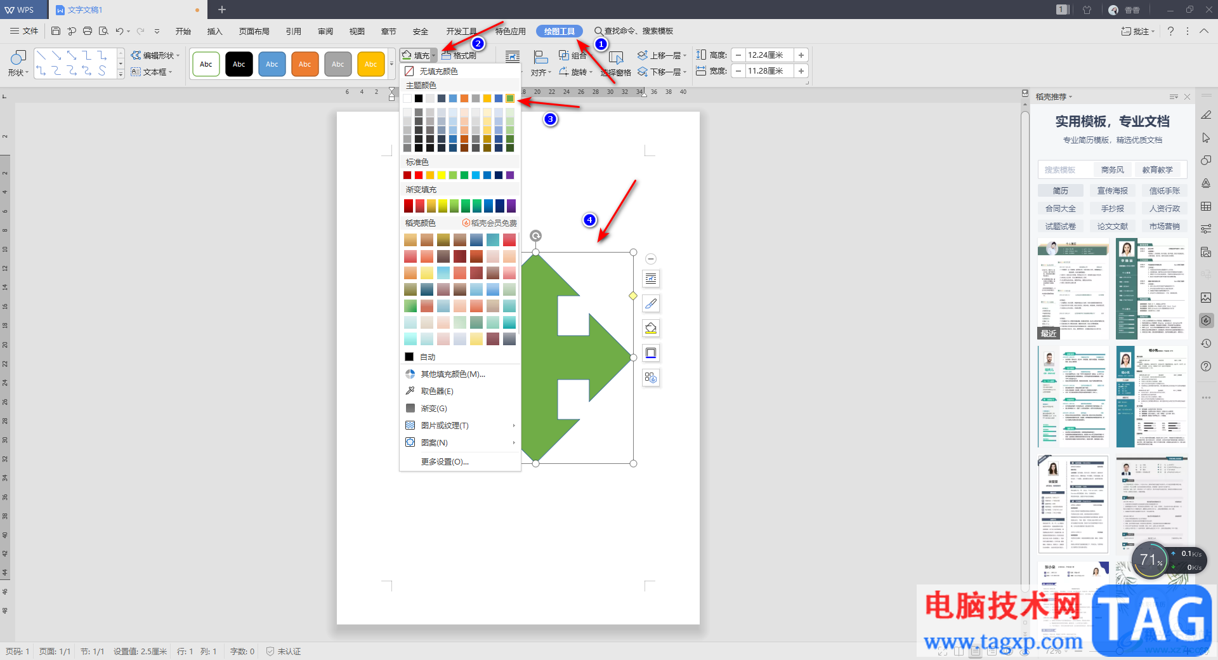Click the 市场营销 template category
Viewport: 1218px width, 660px height.
coord(1165,226)
